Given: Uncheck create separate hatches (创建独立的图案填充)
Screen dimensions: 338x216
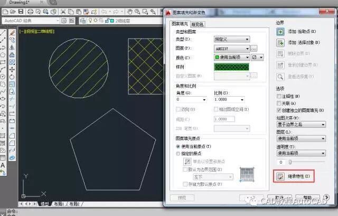Looking at the screenshot, I should (x=279, y=110).
